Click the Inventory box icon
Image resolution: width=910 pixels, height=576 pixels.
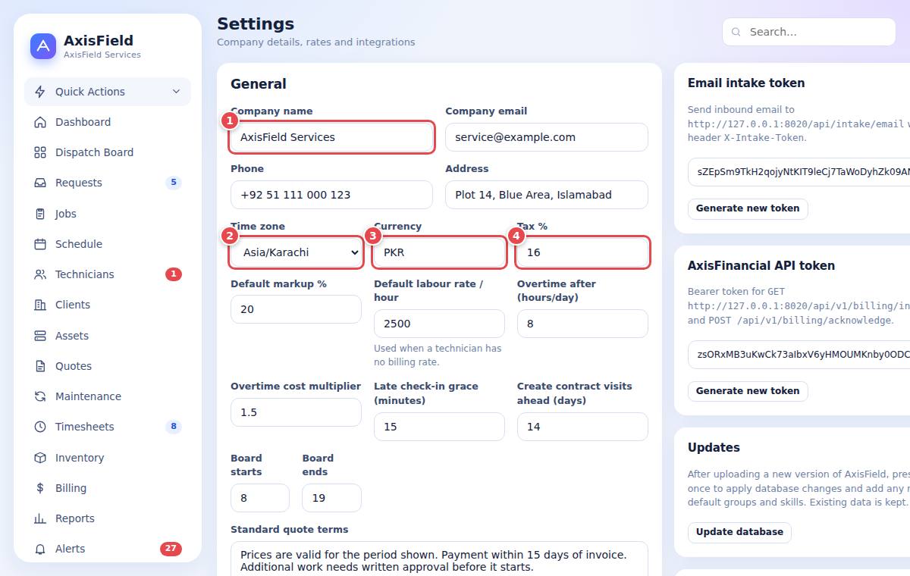(40, 458)
